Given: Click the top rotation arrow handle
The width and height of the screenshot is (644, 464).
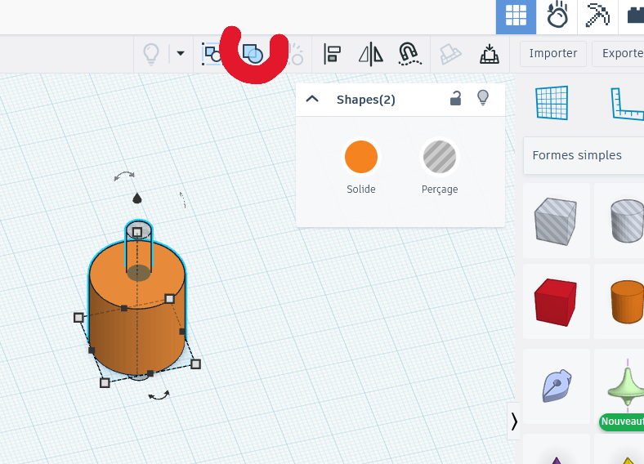Looking at the screenshot, I should pyautogui.click(x=124, y=176).
